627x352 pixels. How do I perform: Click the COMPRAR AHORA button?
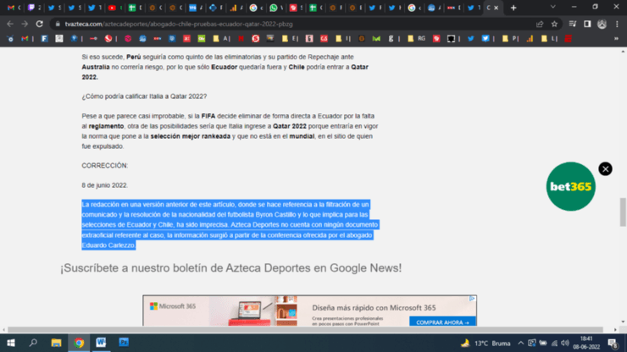441,322
